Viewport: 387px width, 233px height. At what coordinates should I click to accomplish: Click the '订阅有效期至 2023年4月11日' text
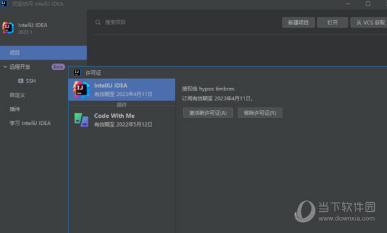pos(217,98)
